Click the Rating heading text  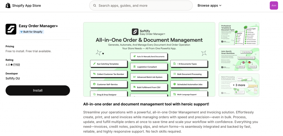[9, 60]
